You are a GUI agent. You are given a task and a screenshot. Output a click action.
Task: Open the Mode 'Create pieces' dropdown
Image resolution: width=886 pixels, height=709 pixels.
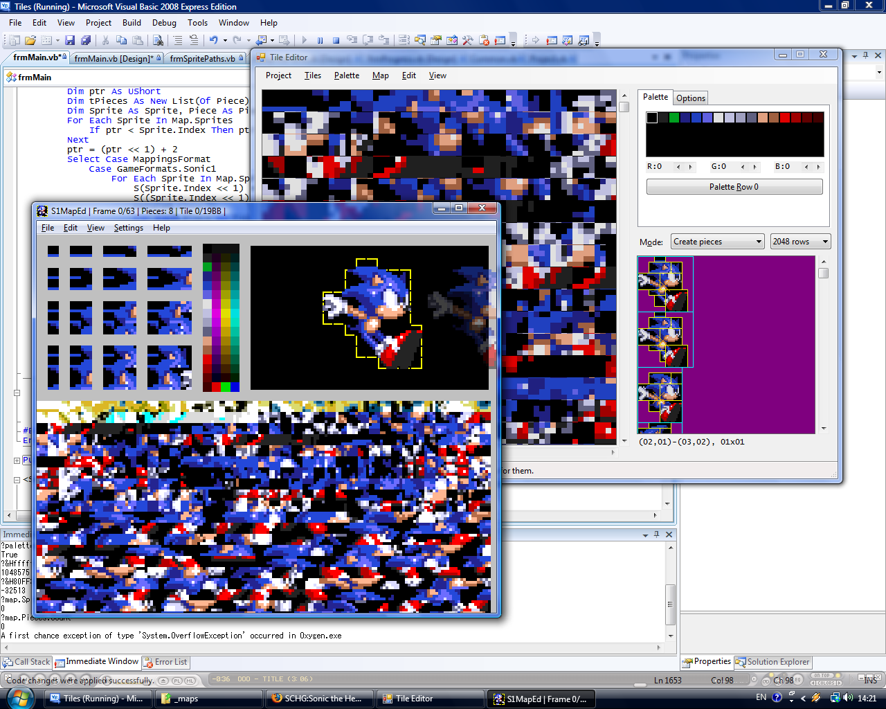(x=718, y=242)
